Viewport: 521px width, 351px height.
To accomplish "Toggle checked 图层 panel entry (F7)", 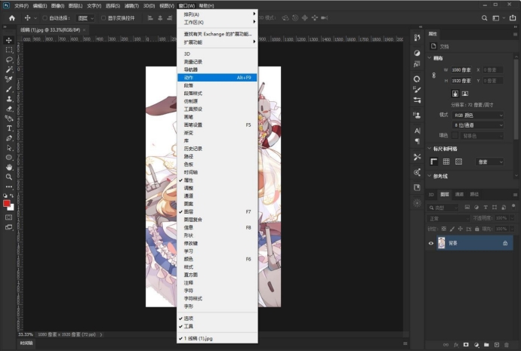I will click(217, 212).
